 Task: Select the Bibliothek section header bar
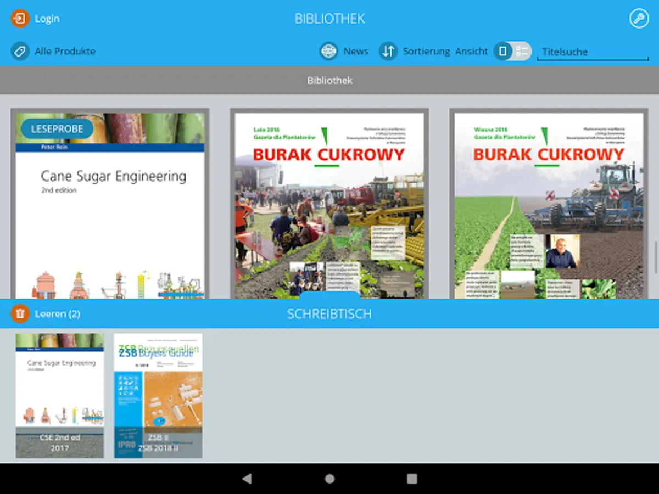[329, 81]
